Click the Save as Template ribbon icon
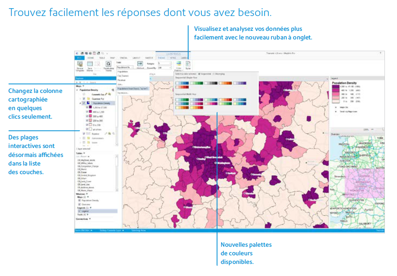The image size is (397, 276). click(80, 64)
